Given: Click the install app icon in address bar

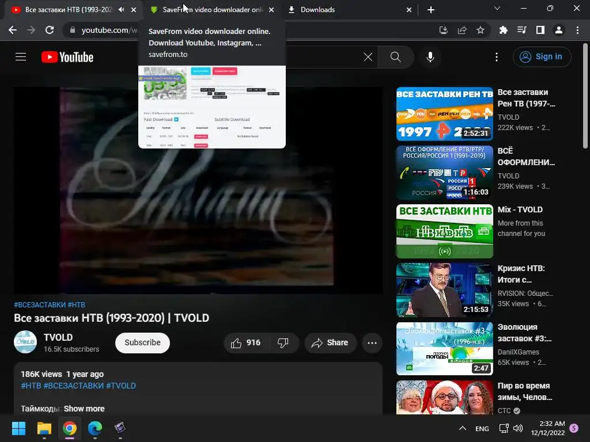Looking at the screenshot, I should pos(444,30).
